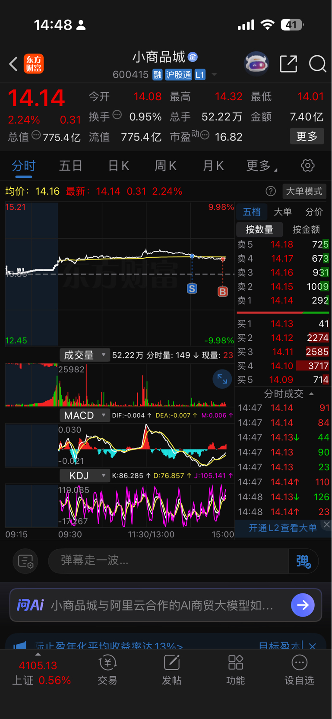Screen dimensions: 332x719
Task: Select the 五档 order book tab
Action: click(x=252, y=212)
